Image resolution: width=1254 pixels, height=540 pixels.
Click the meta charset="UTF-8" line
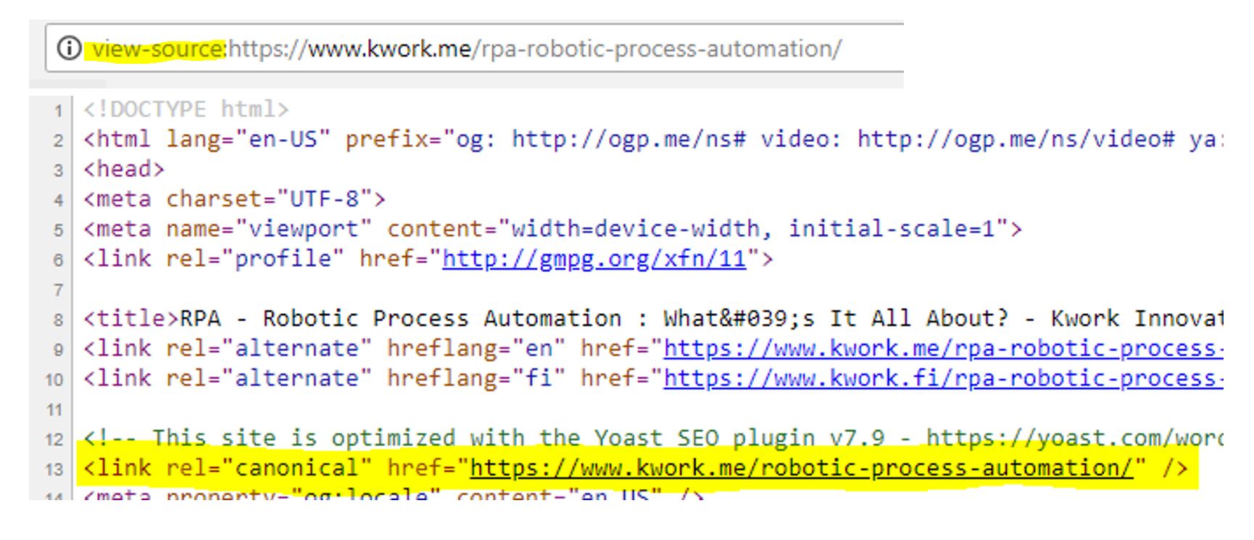(234, 199)
